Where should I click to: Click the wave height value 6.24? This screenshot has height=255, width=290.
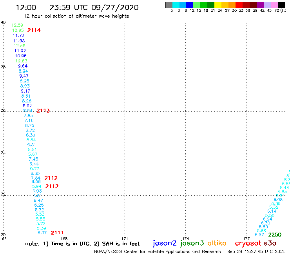click(268, 219)
